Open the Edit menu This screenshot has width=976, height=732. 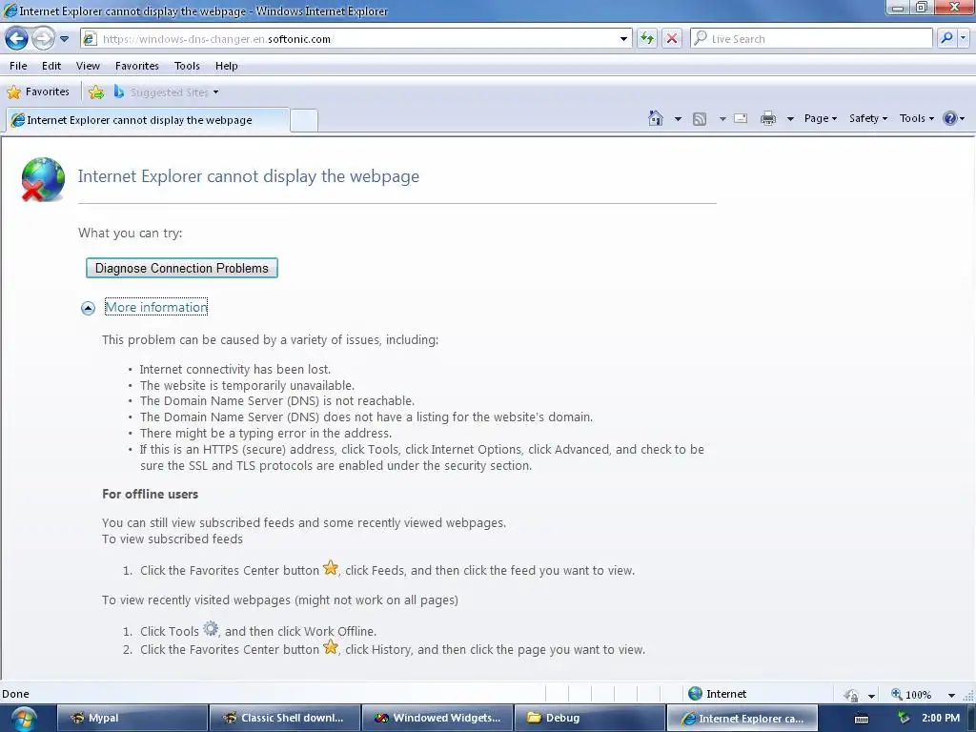click(x=51, y=66)
